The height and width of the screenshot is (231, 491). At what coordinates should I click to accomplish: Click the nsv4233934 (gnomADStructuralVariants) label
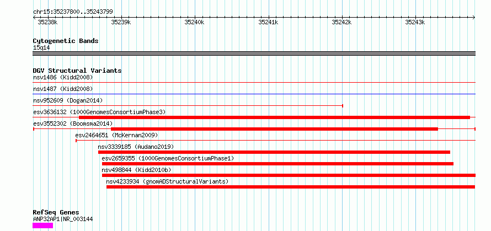(x=167, y=181)
